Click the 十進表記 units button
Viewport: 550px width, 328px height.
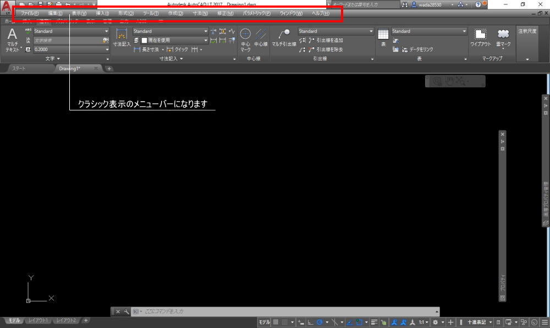click(x=477, y=323)
